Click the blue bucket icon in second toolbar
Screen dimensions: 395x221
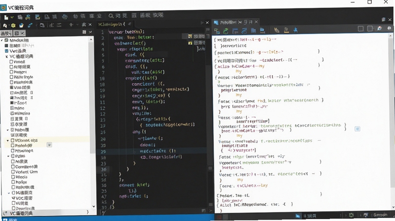click(21, 26)
